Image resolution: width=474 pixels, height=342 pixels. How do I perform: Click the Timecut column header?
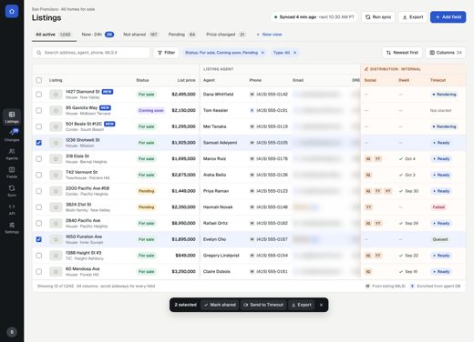click(x=438, y=80)
